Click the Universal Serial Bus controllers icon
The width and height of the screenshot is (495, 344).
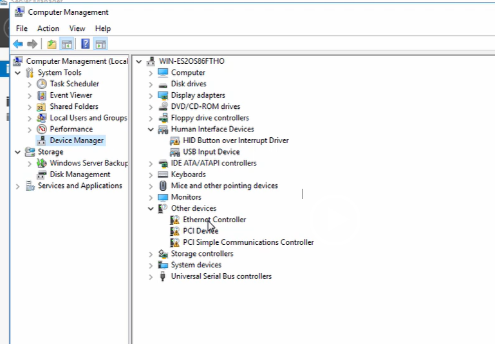(163, 276)
